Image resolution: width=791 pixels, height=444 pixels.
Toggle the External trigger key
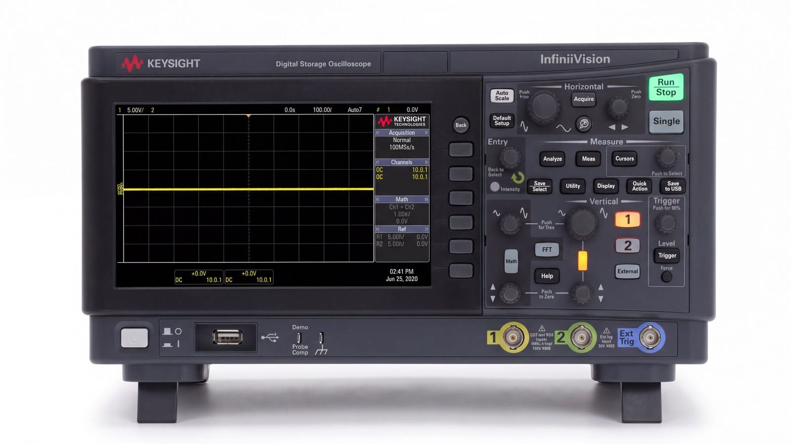628,271
